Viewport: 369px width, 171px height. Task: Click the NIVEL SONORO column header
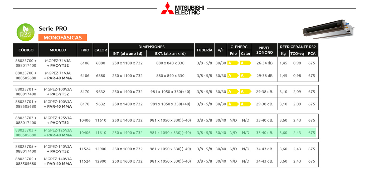[x=265, y=50]
